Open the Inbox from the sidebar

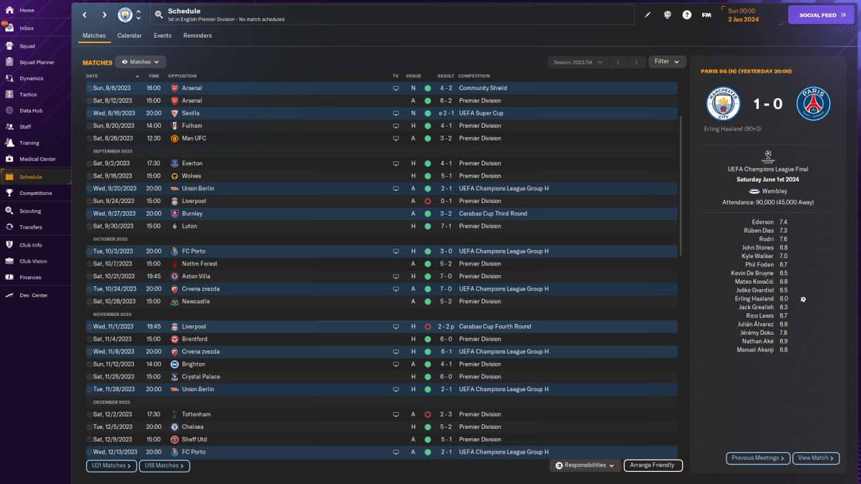click(27, 28)
